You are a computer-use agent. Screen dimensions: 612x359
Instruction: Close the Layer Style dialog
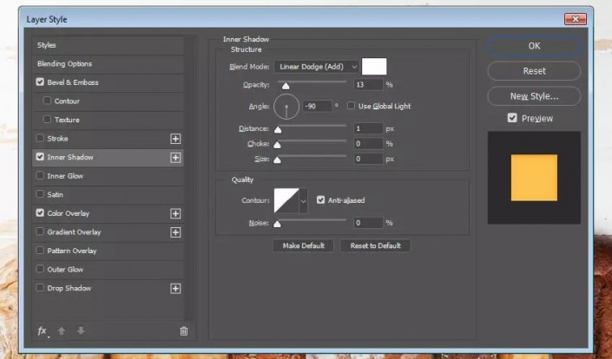point(575,19)
